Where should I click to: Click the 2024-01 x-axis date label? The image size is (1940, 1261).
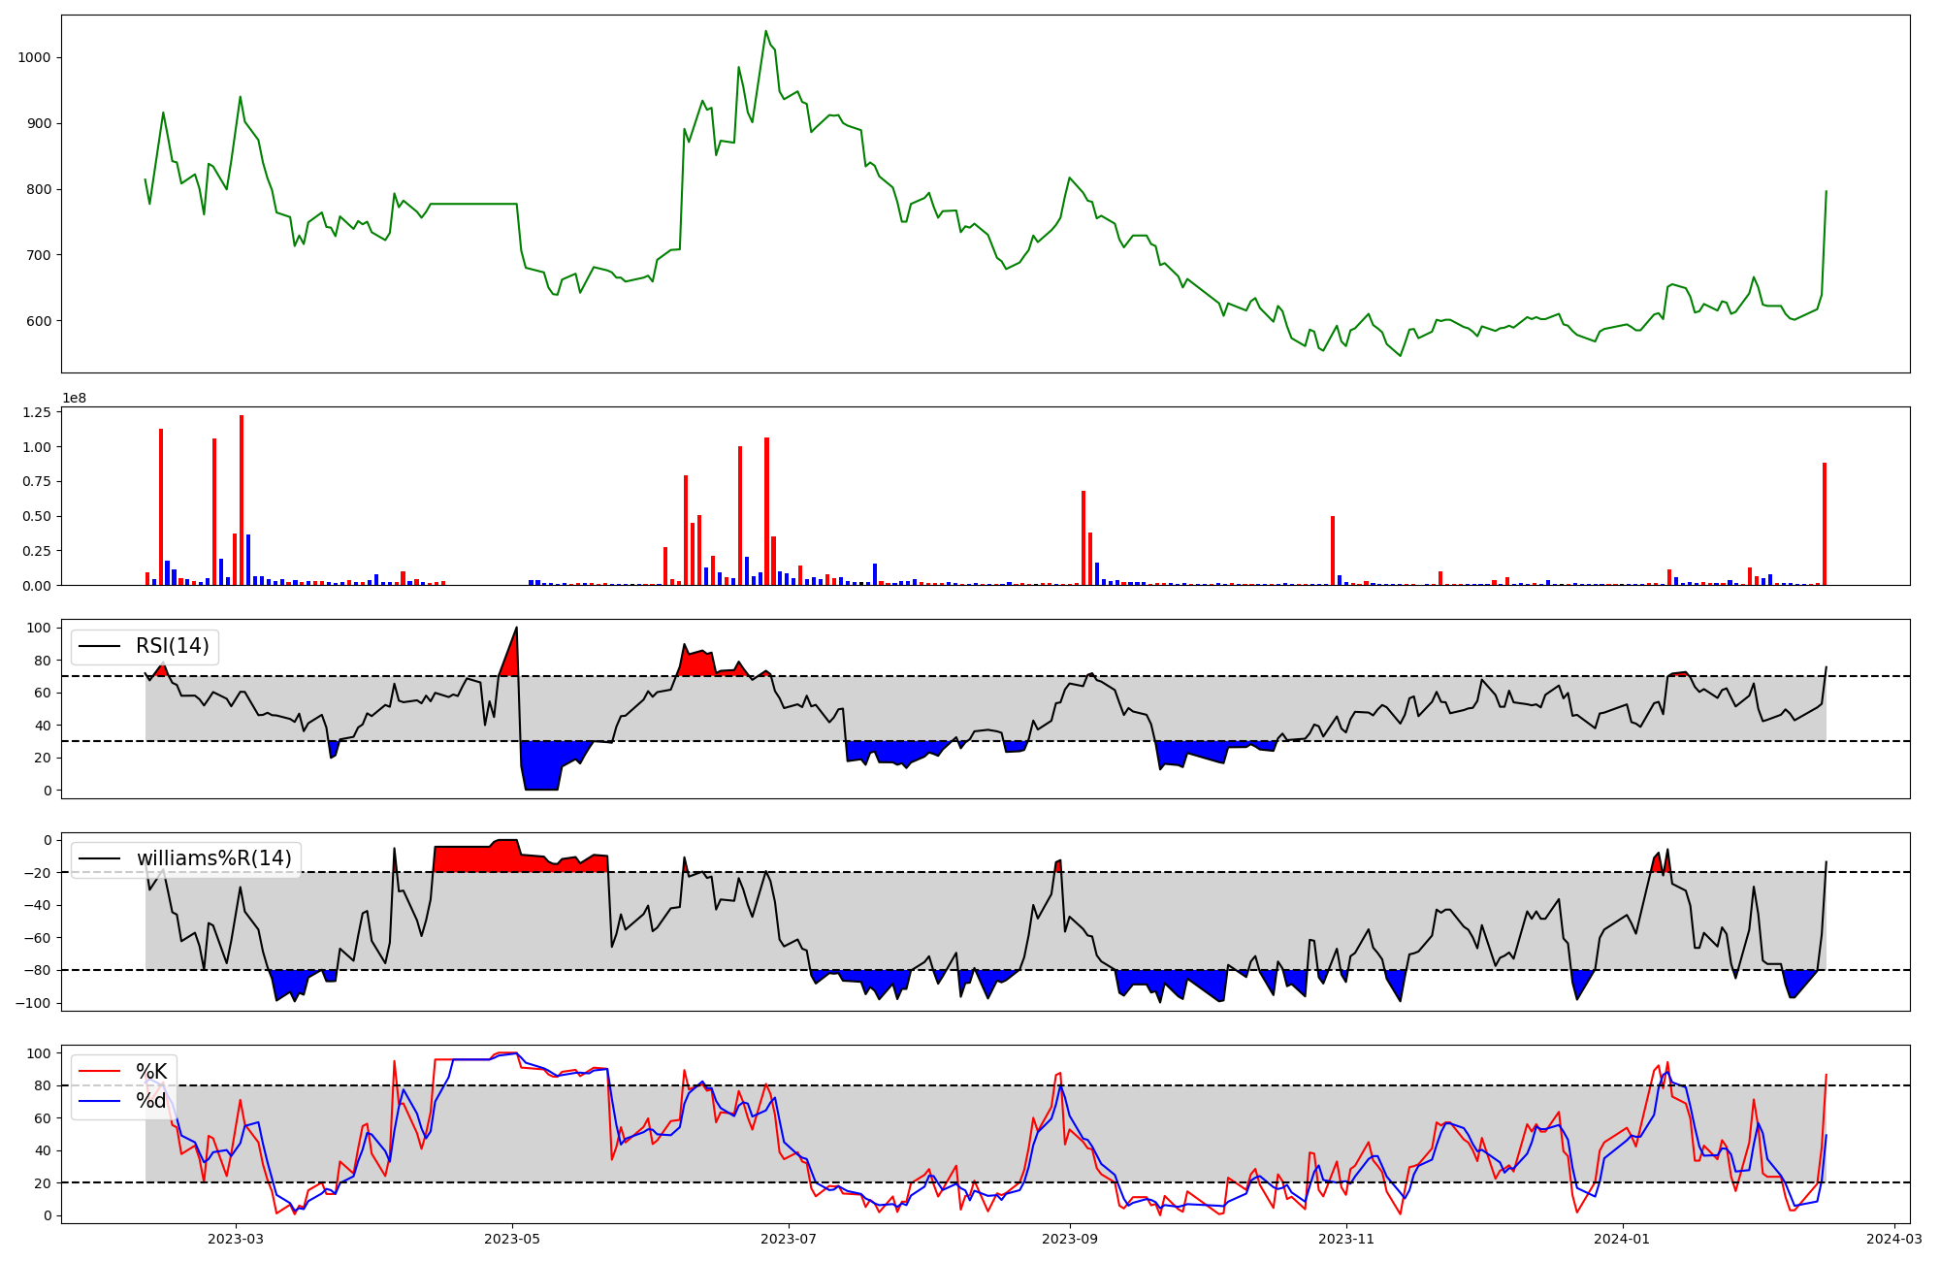point(1623,1238)
